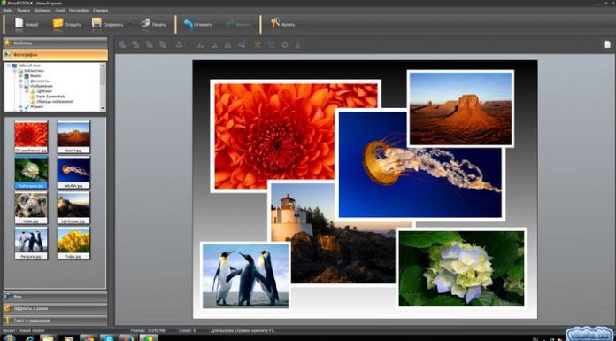
Task: Expand the Музыка tree node
Action: 21,106
